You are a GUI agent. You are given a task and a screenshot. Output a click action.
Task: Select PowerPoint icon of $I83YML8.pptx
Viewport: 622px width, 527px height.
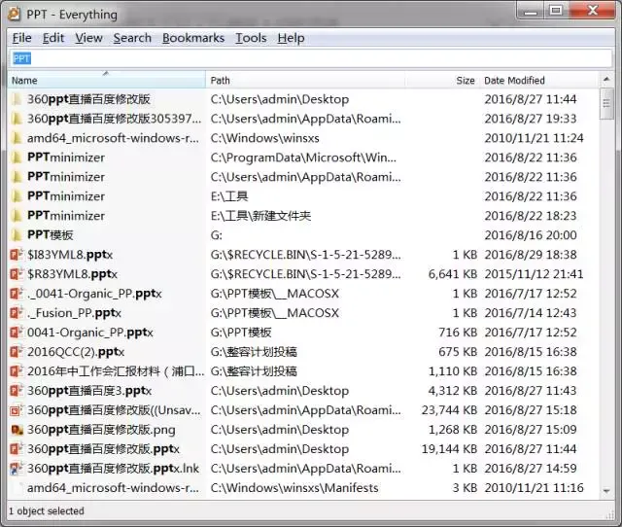(17, 255)
